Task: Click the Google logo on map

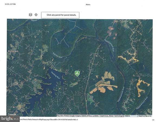Action: click(x=12, y=114)
